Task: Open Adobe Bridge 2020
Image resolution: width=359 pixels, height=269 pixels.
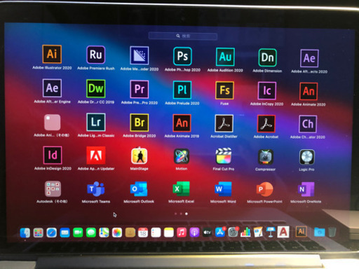Action: [140, 123]
